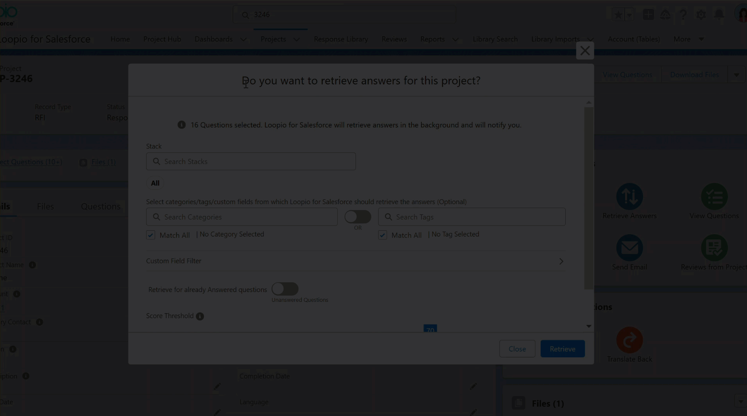This screenshot has width=747, height=416.
Task: Click the info icon next to Description
Action: click(x=26, y=376)
